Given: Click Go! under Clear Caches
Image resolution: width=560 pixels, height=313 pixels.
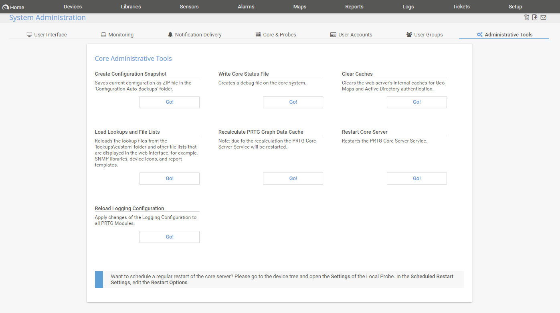Looking at the screenshot, I should click(417, 102).
